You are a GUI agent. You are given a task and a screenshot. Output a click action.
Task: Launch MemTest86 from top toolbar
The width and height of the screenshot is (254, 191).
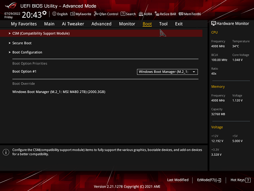click(x=181, y=14)
